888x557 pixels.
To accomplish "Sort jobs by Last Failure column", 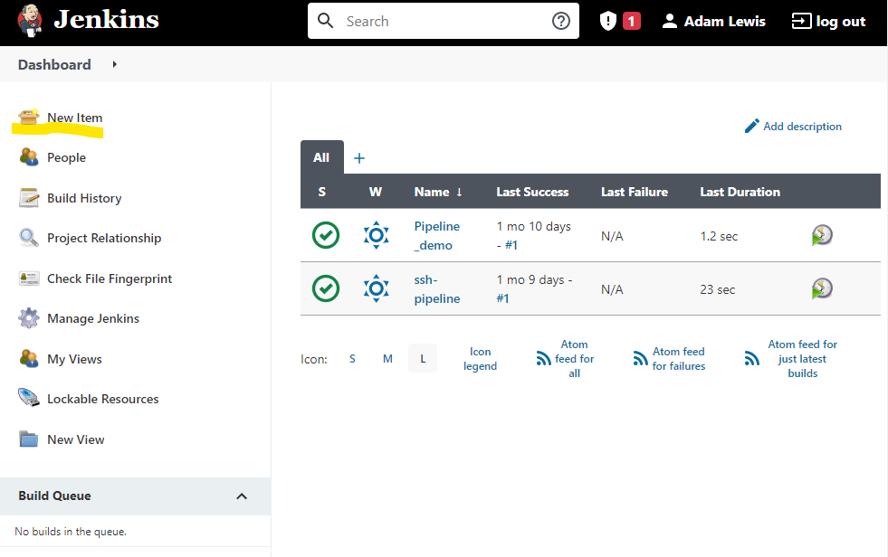I will (x=635, y=192).
